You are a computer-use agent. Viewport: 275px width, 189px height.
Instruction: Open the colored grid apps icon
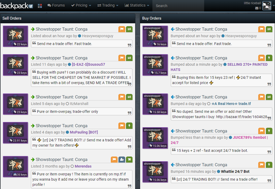[40, 6]
